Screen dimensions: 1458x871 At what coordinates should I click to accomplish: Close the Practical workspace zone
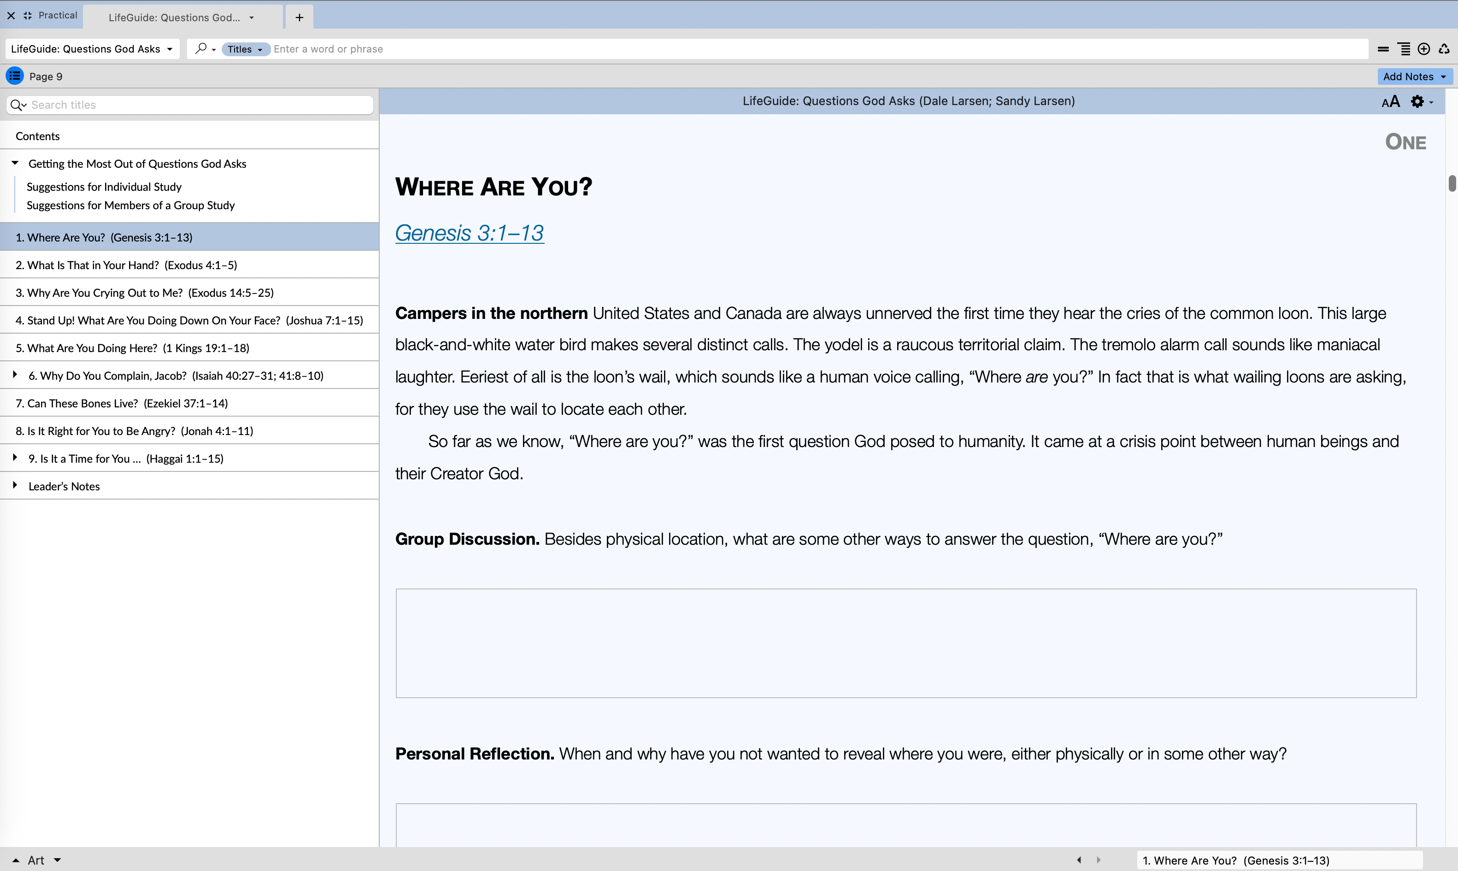tap(11, 16)
